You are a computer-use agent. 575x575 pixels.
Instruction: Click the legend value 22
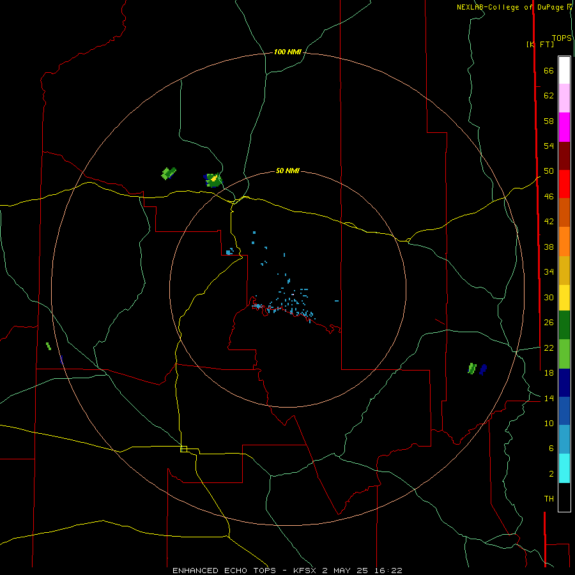coord(549,348)
